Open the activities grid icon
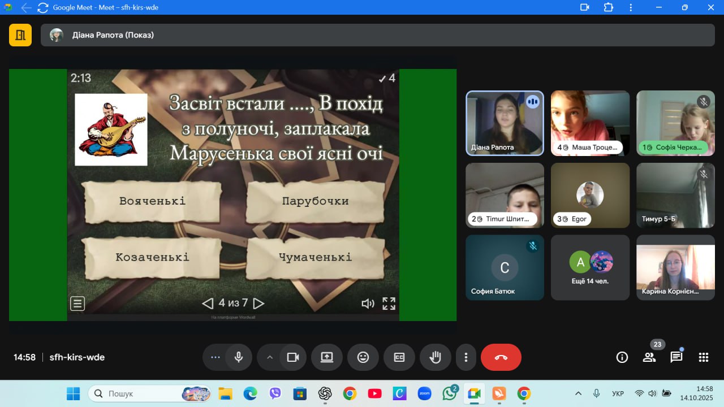 pos(703,357)
